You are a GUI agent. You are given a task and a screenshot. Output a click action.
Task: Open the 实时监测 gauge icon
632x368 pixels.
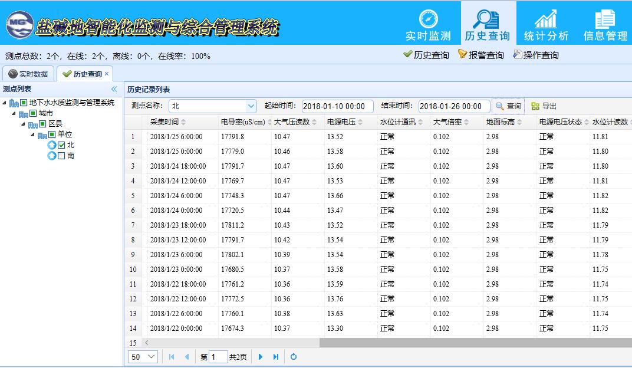pos(428,18)
